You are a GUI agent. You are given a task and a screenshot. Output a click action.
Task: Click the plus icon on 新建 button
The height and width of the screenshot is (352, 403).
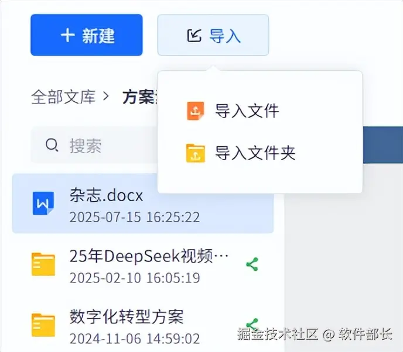pyautogui.click(x=68, y=35)
